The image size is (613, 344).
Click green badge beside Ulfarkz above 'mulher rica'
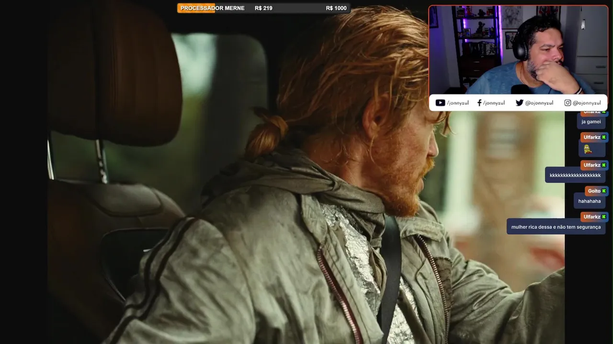point(604,216)
